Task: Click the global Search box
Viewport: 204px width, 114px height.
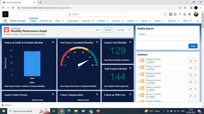Action: [96, 14]
